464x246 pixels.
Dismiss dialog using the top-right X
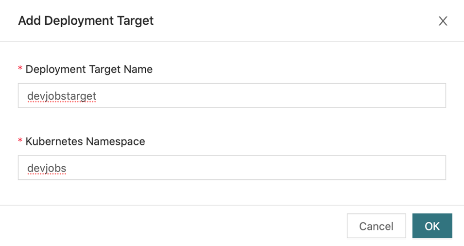[443, 21]
